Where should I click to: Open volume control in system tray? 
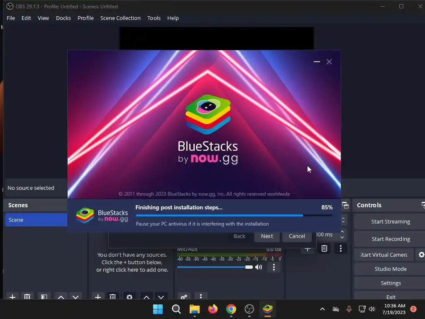pos(372,309)
